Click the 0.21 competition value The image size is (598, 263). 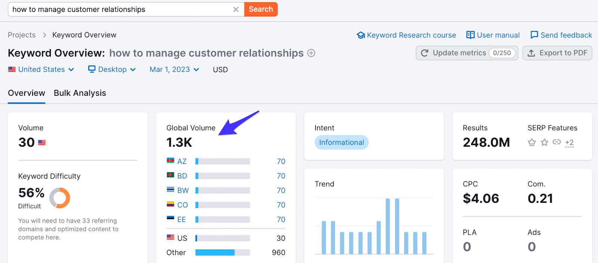click(540, 198)
